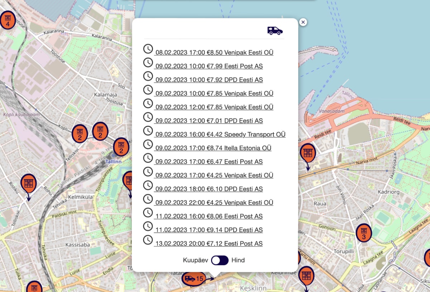Click the van cluster marker labeled 15

[x=194, y=278]
